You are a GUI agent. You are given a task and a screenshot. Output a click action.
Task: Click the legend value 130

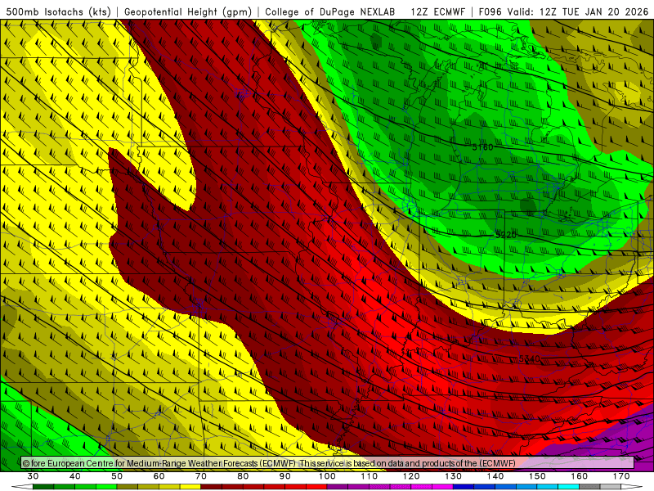coord(453,476)
